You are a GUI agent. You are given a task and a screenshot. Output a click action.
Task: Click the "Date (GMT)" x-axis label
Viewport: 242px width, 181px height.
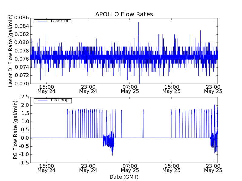(124, 177)
